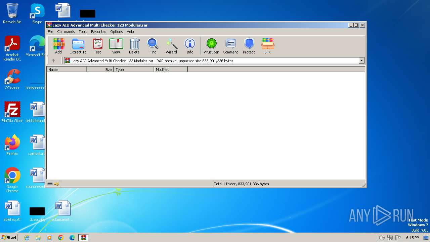Click the WinRAR window resize grip
The height and width of the screenshot is (242, 430).
point(363,185)
